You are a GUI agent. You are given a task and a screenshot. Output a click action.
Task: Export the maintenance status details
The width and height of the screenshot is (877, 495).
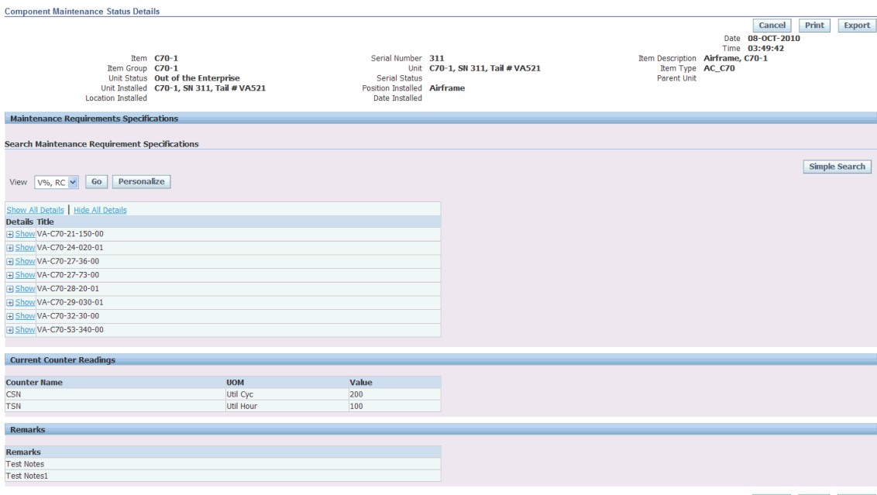pyautogui.click(x=857, y=25)
